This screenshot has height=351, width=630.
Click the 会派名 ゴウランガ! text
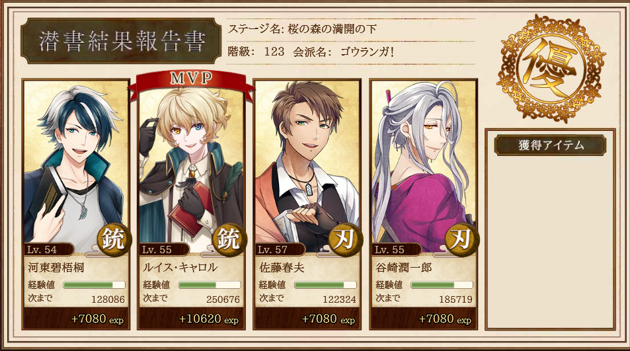point(344,52)
